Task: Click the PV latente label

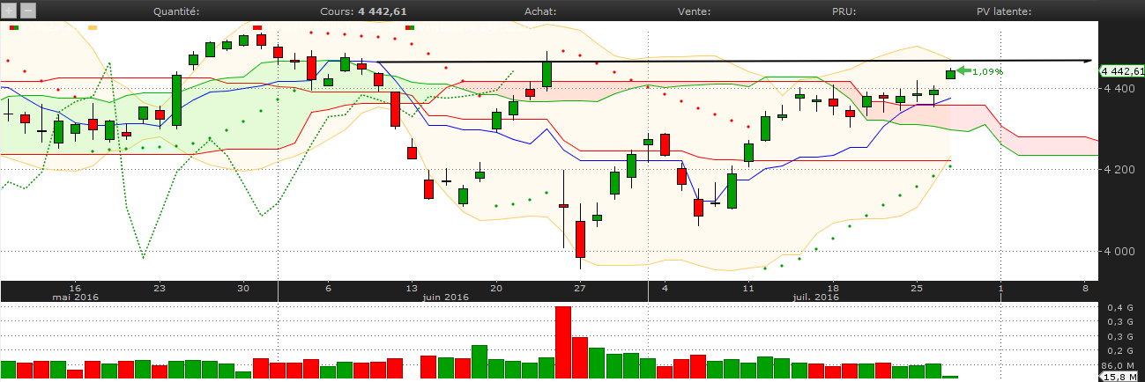Action: click(1002, 11)
